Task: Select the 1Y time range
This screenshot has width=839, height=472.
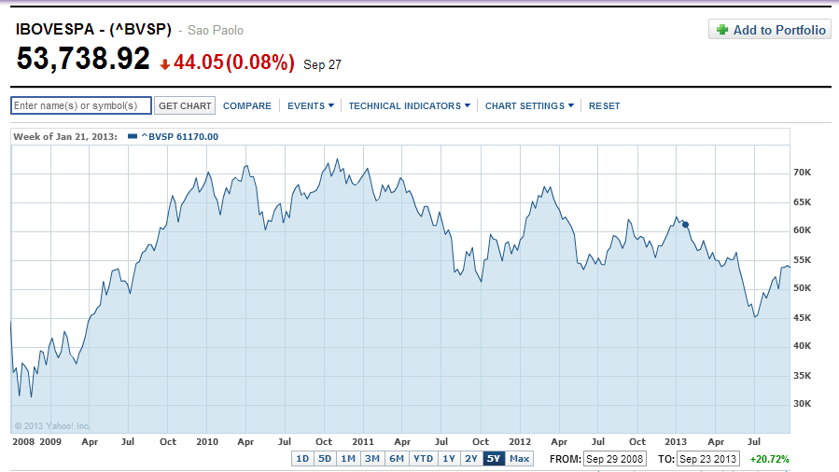Action: [448, 459]
